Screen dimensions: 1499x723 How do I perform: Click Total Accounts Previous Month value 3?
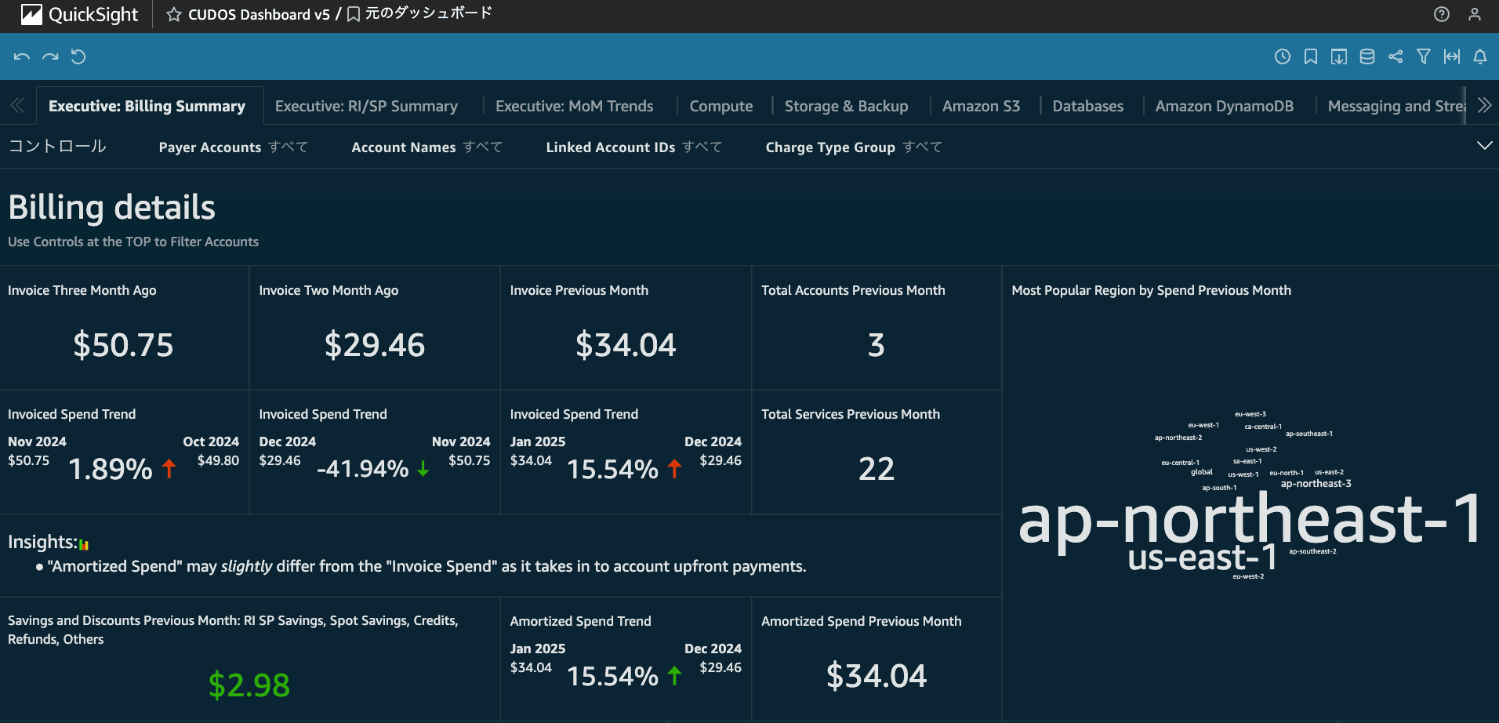tap(877, 345)
